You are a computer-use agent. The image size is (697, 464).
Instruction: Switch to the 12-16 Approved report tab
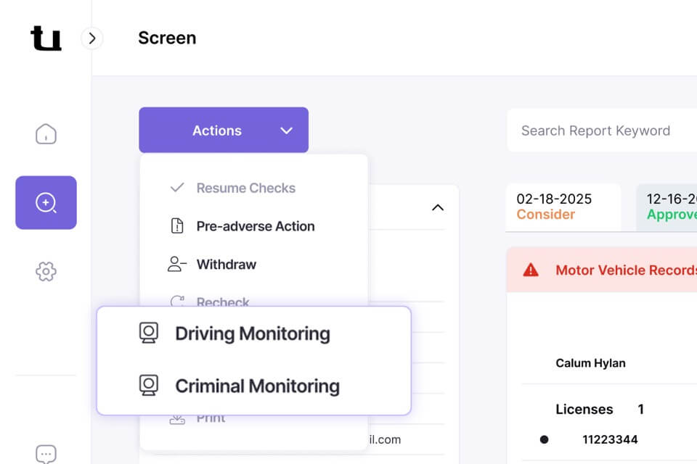[x=668, y=207]
